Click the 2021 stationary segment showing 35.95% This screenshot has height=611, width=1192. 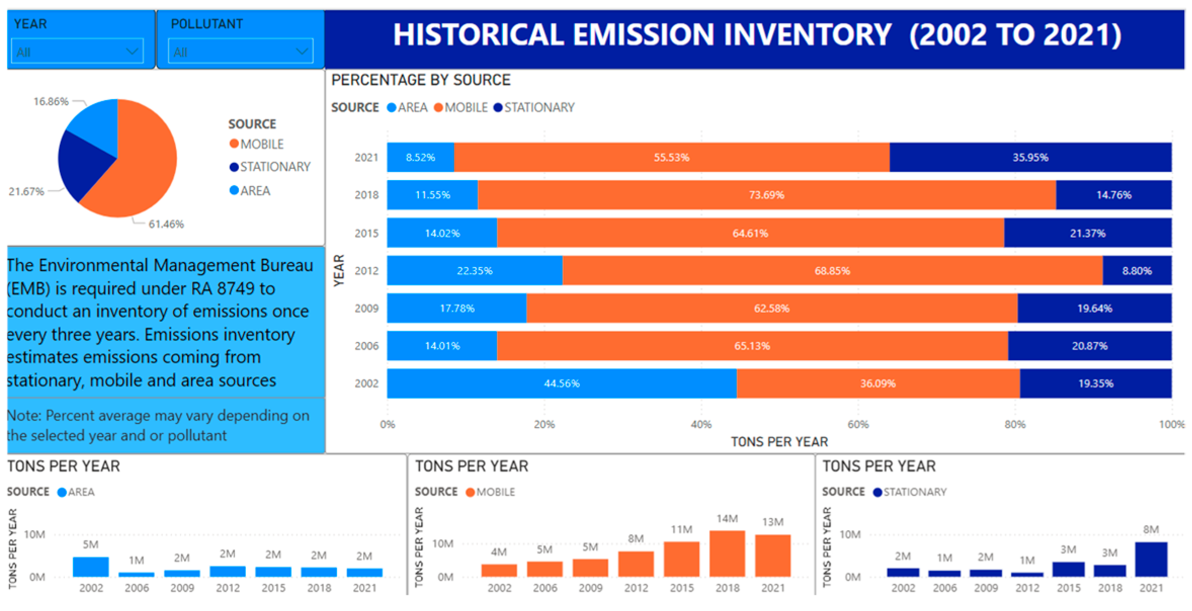click(x=1031, y=157)
